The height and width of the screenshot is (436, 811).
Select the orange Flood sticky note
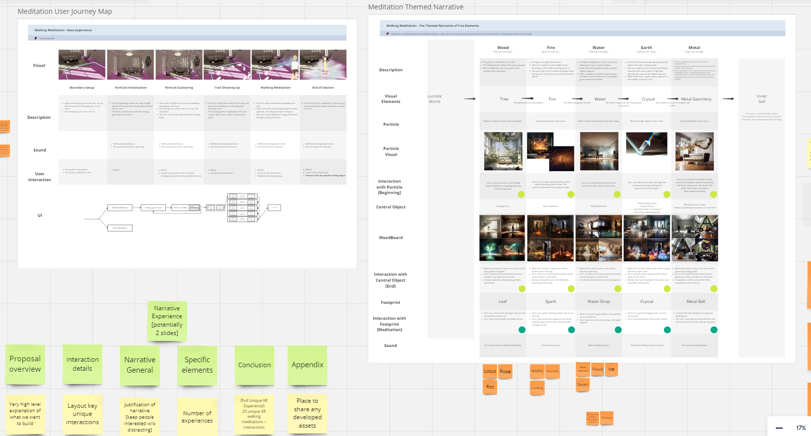click(x=598, y=369)
